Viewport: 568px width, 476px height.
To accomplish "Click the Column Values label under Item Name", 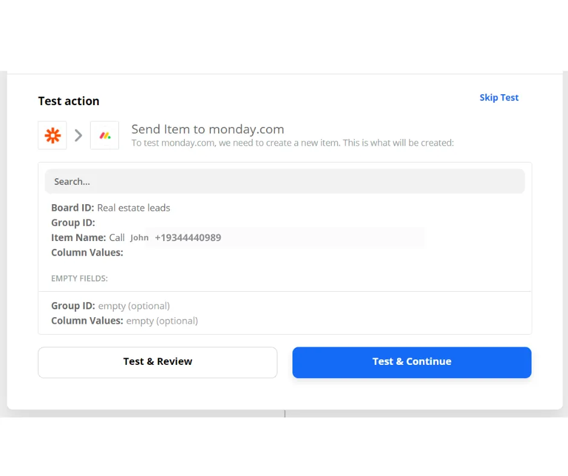I will point(87,252).
